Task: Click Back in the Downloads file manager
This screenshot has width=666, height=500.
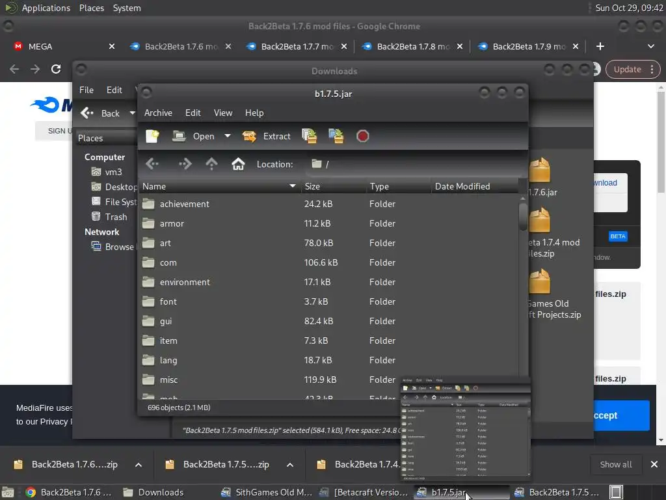Action: [x=101, y=113]
